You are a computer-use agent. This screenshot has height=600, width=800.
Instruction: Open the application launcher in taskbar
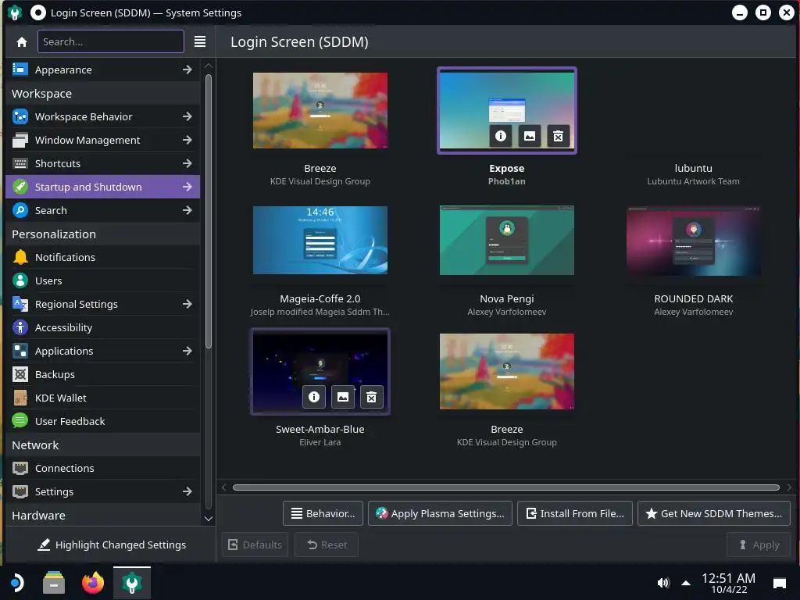click(16, 583)
